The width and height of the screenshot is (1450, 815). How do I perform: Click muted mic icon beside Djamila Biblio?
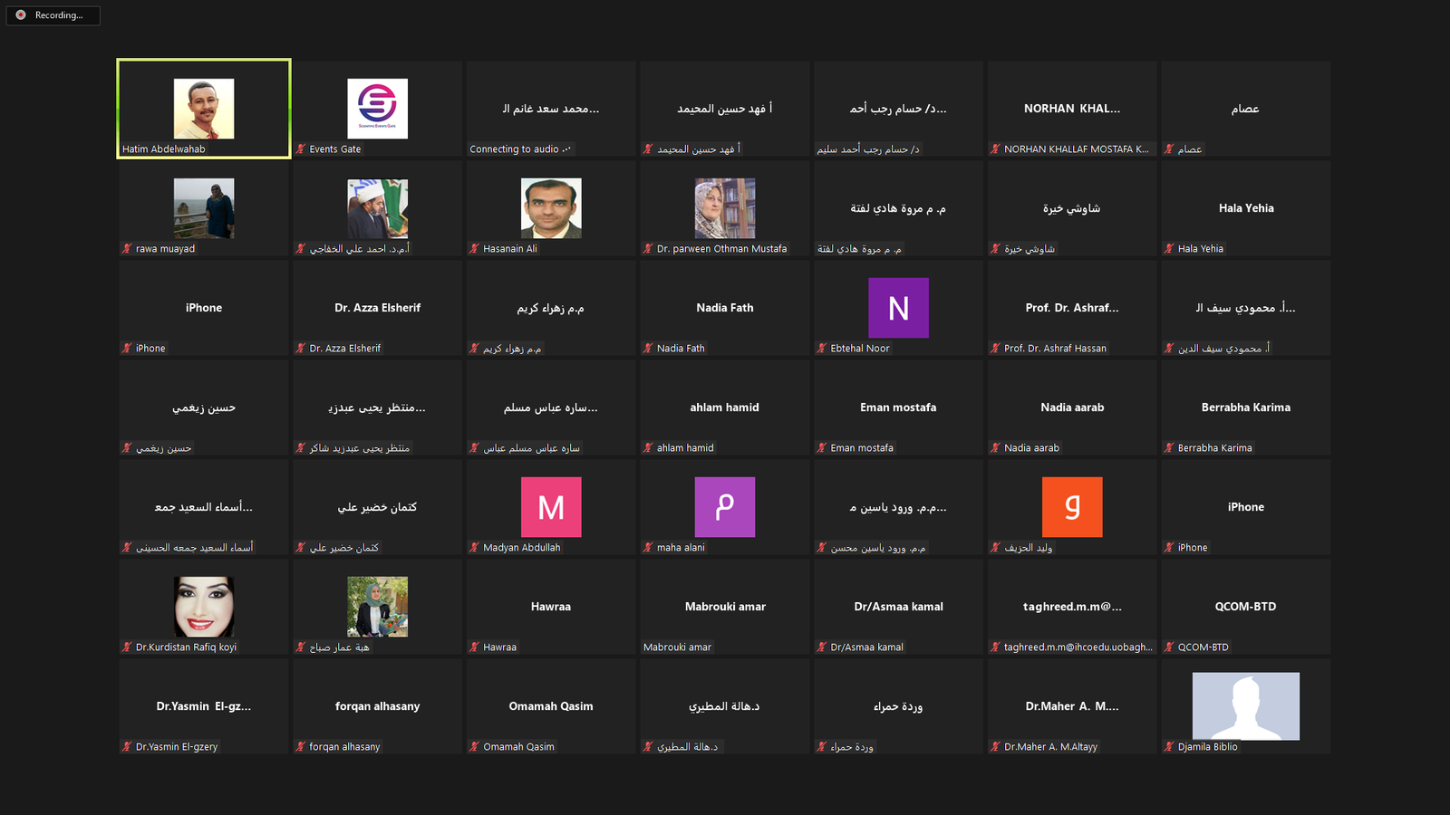[1169, 746]
